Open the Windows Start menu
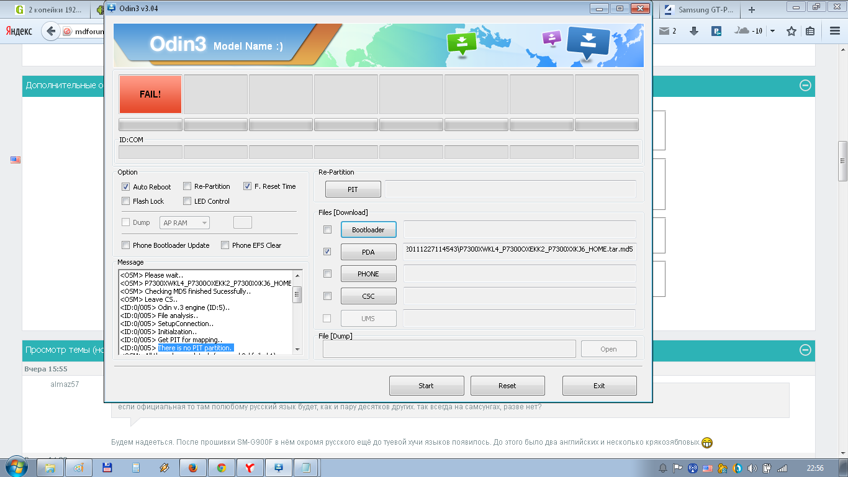 16,467
